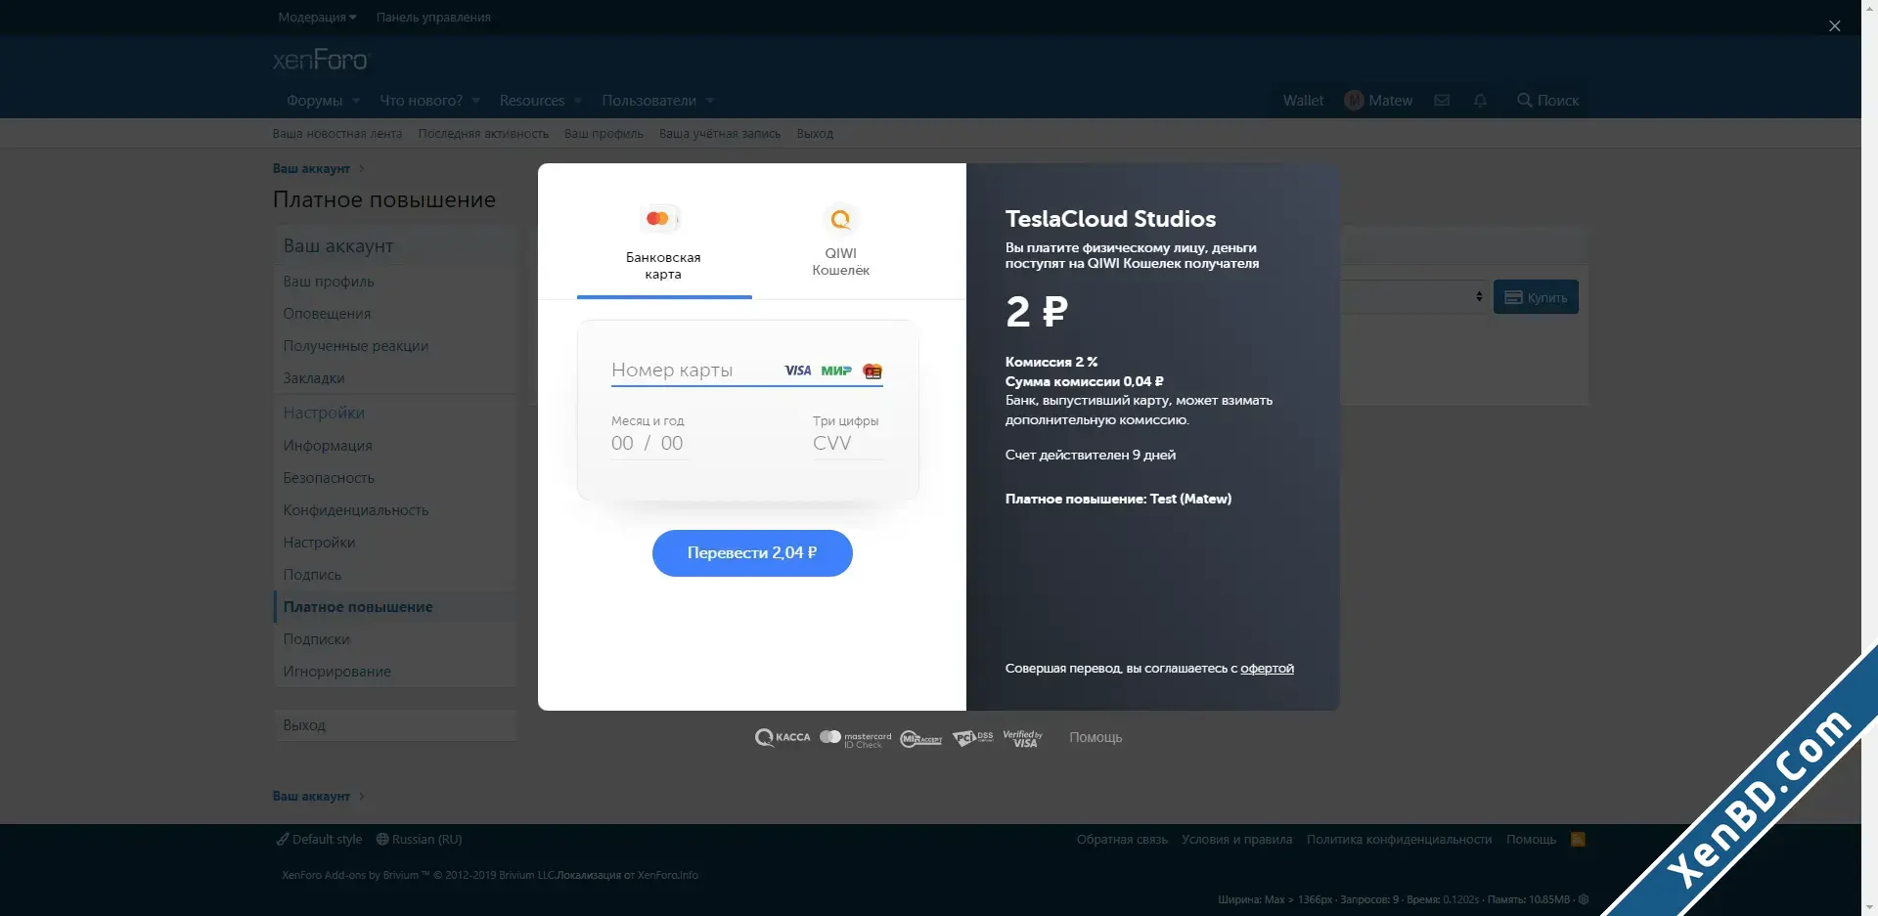Click the Поиск search button
The image size is (1878, 916).
pyautogui.click(x=1547, y=101)
